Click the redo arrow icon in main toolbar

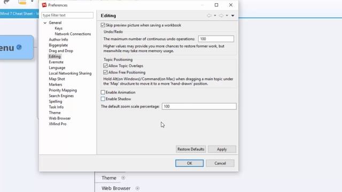tap(6, 2)
